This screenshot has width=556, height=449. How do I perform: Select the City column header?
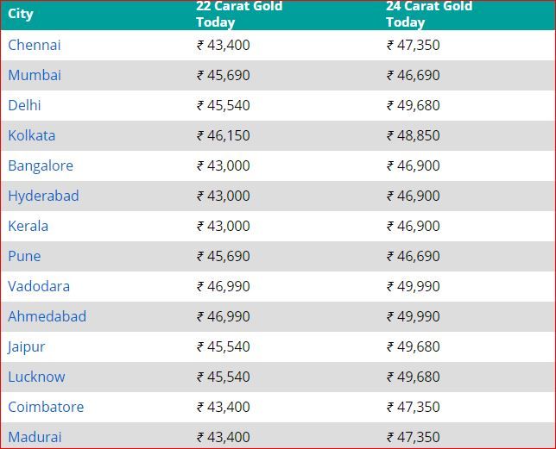(x=21, y=14)
